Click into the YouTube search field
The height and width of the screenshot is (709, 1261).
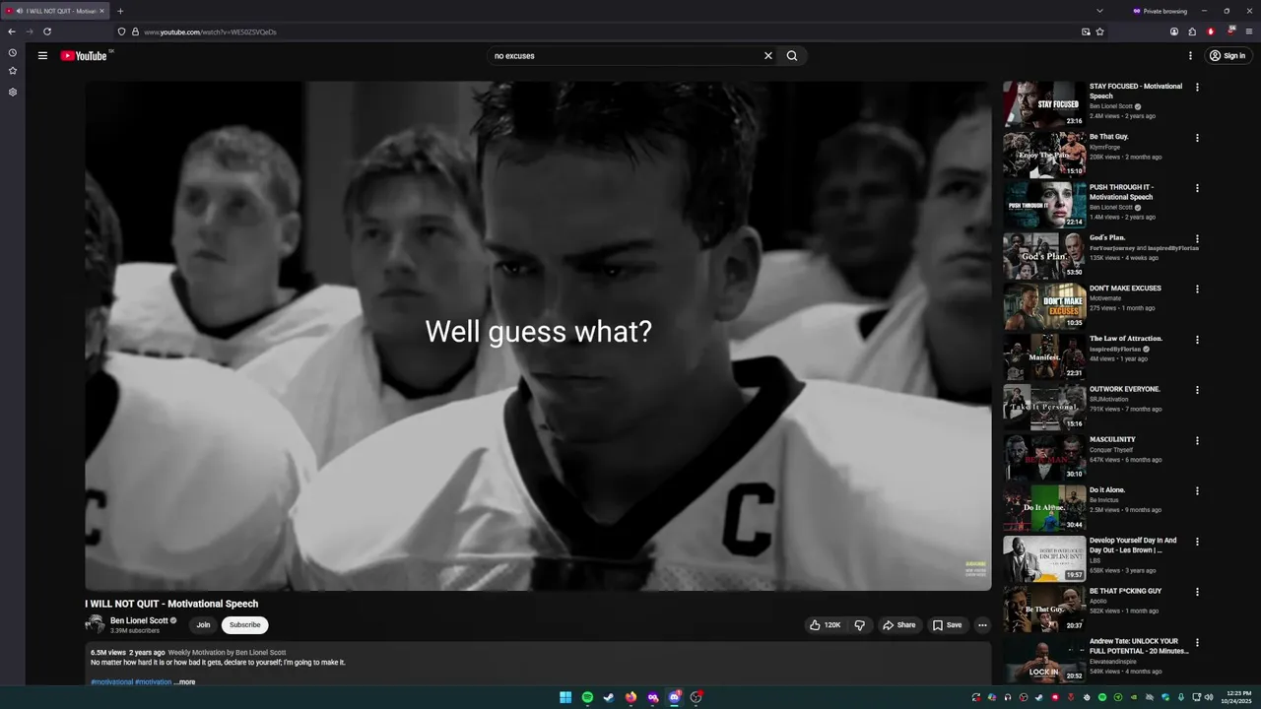point(626,56)
